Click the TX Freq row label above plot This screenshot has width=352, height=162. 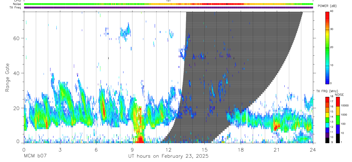click(x=15, y=7)
